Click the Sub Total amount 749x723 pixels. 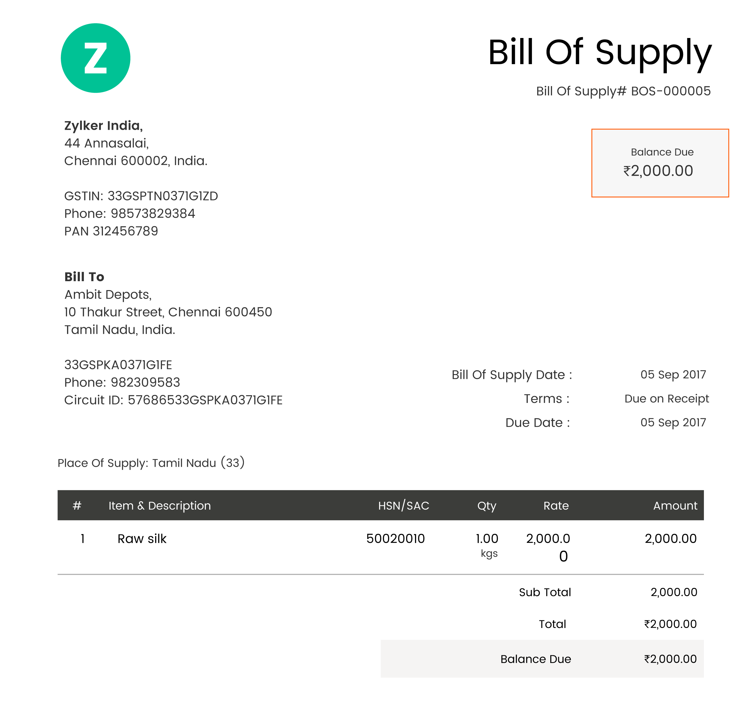(x=674, y=592)
